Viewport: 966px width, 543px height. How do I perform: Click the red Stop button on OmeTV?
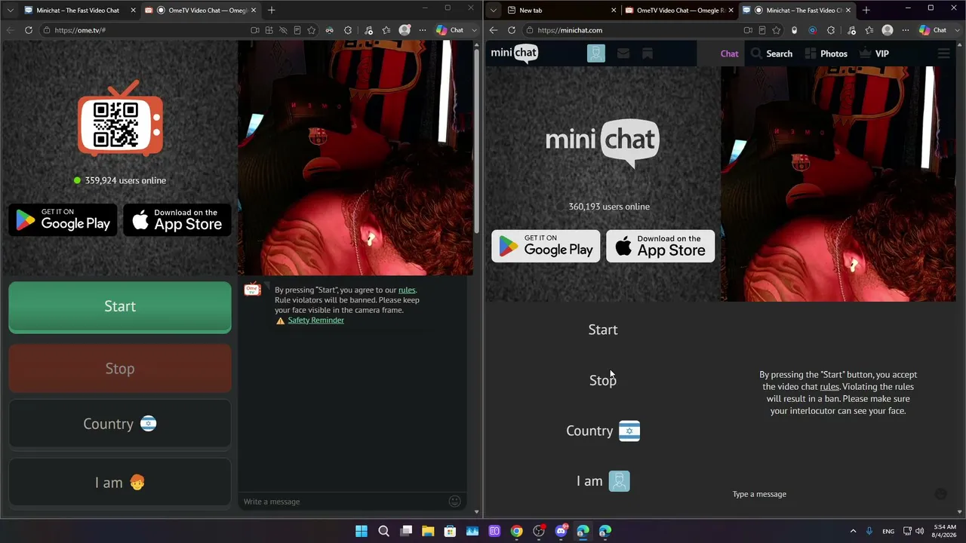[120, 368]
